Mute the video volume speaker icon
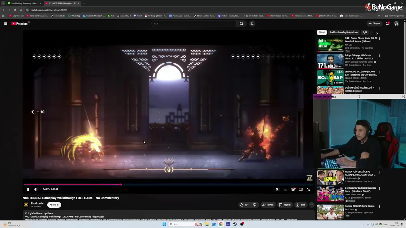 [36, 189]
